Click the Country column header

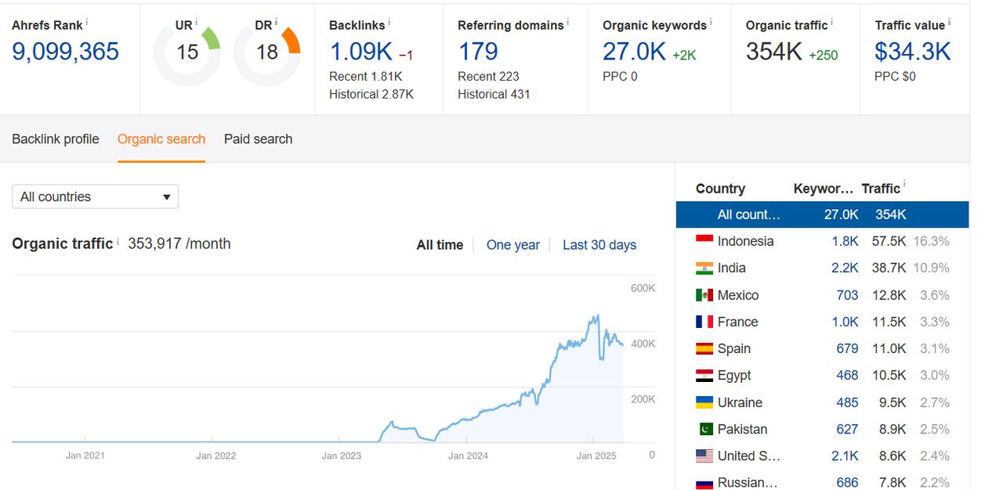coord(720,189)
